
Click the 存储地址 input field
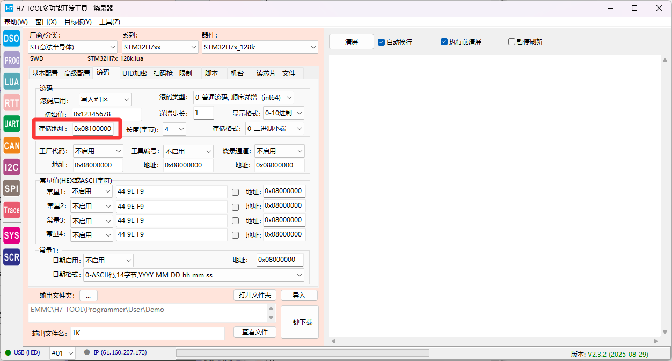pyautogui.click(x=93, y=129)
